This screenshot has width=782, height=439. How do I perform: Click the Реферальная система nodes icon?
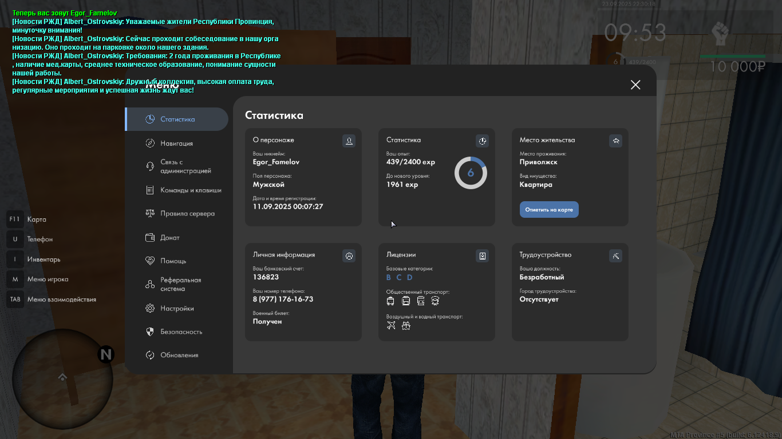(150, 284)
